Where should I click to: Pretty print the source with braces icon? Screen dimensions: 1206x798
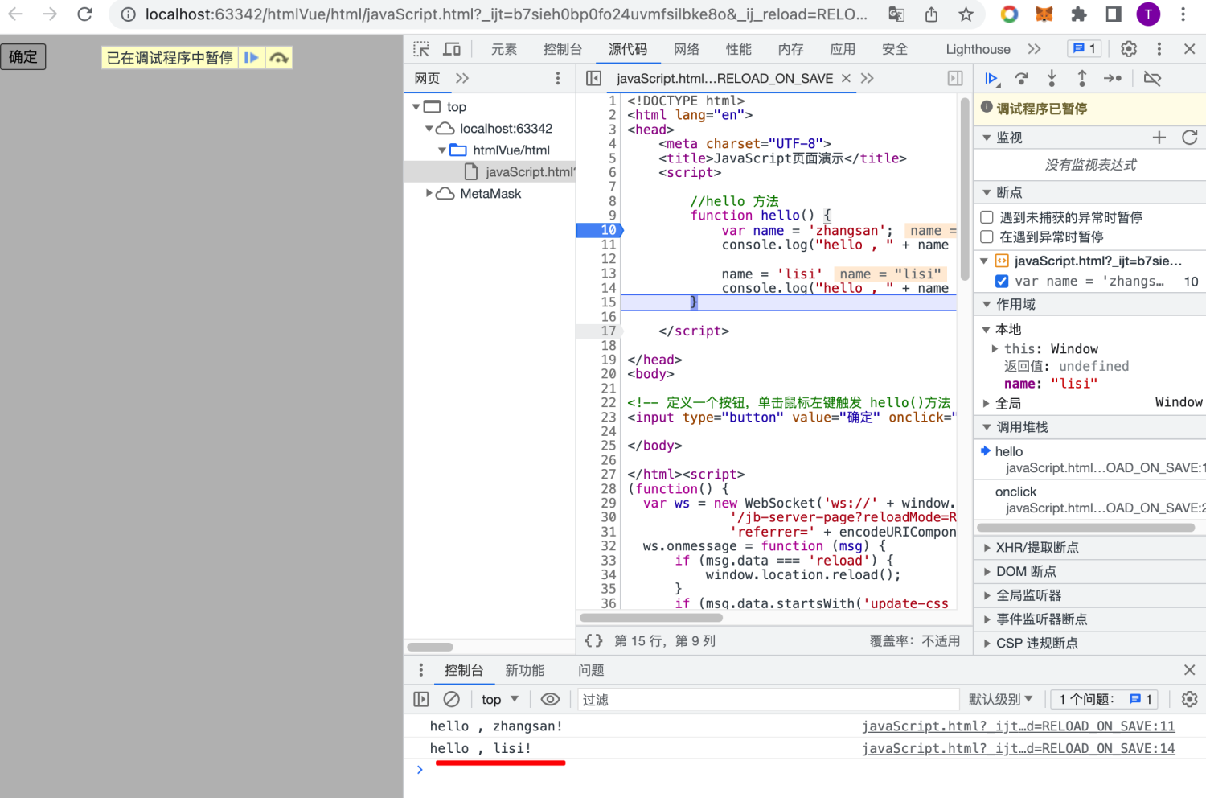[x=593, y=640]
